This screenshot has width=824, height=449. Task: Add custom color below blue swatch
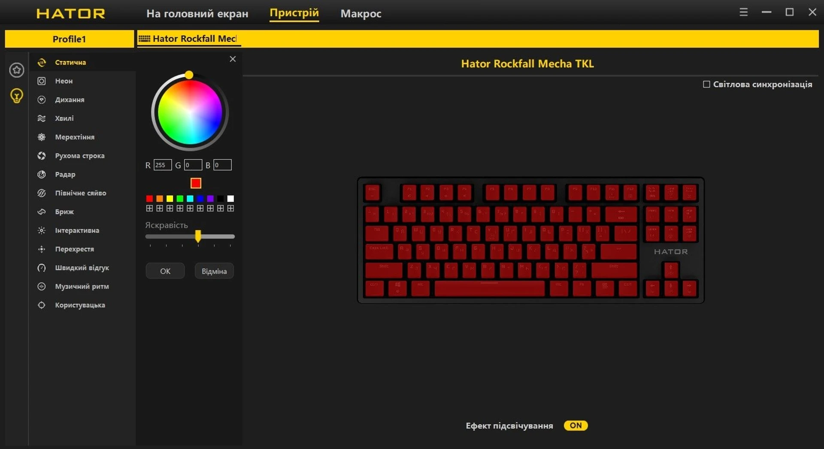coord(200,208)
